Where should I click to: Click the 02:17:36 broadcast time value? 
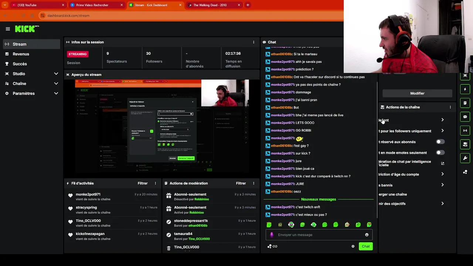[x=233, y=54]
